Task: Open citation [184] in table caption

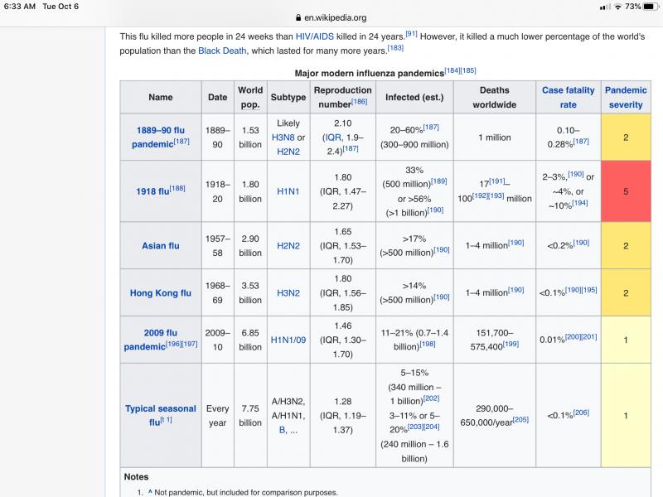Action: point(452,70)
